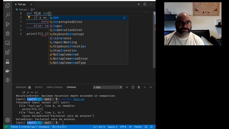Viewport: 229px width, 129px height.
Task: Click the lightbulb code action on line 2
Action: tap(29, 18)
